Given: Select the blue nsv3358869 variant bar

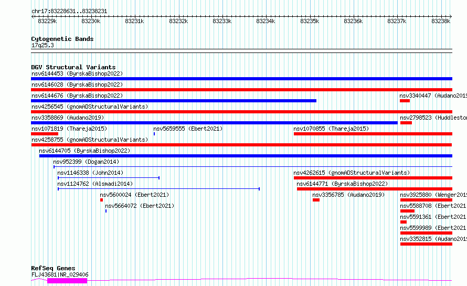Looking at the screenshot, I should tap(215, 123).
